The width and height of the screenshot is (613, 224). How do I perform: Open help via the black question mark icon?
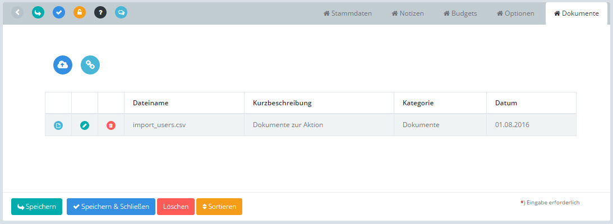click(100, 12)
